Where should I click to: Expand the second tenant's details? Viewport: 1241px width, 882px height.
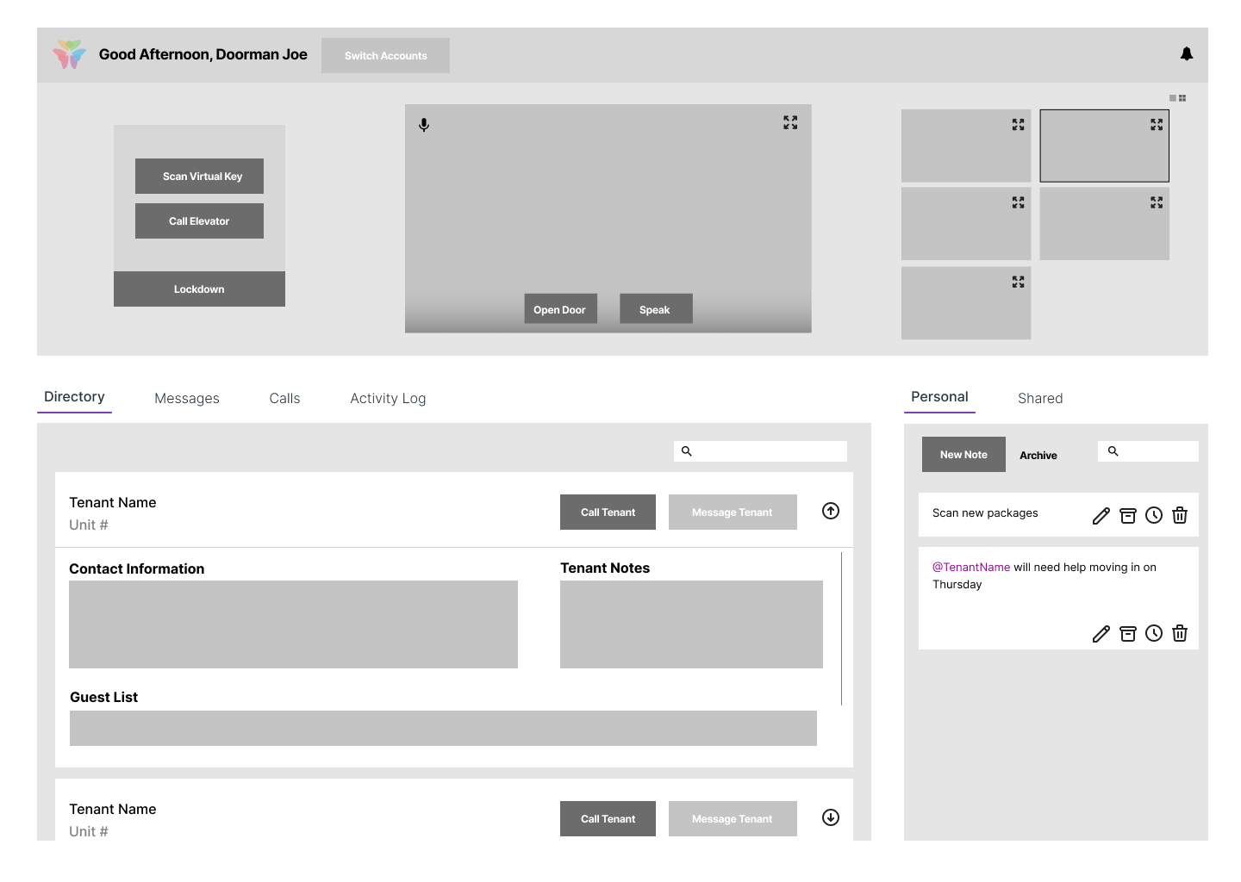(x=831, y=818)
